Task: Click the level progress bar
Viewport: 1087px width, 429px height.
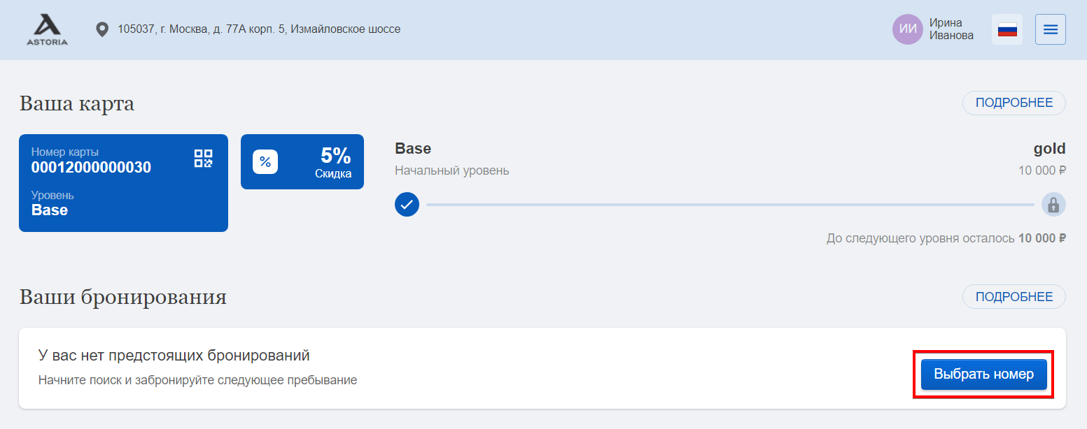Action: coord(730,205)
